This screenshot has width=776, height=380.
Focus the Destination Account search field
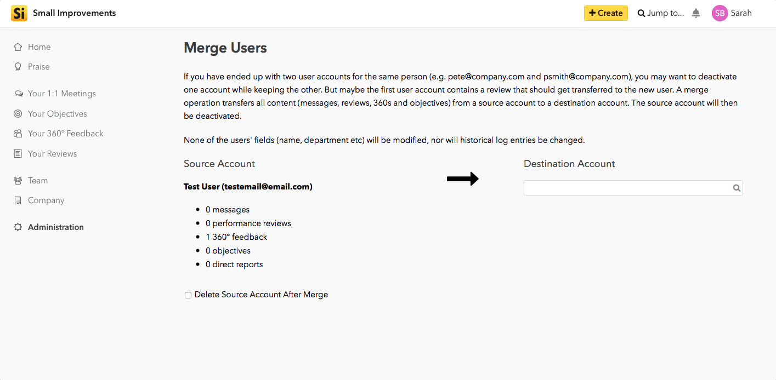pos(633,188)
